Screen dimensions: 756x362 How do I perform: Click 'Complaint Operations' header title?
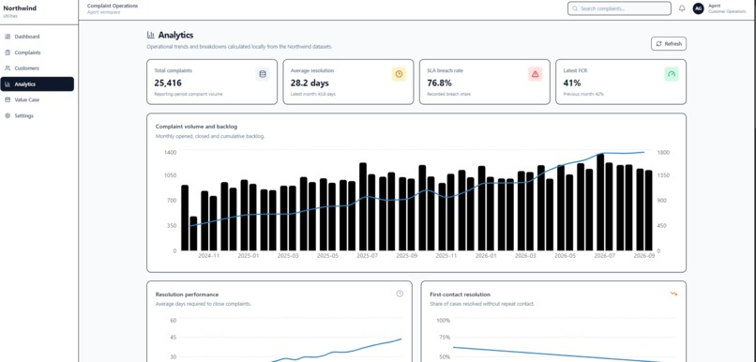[x=113, y=6]
